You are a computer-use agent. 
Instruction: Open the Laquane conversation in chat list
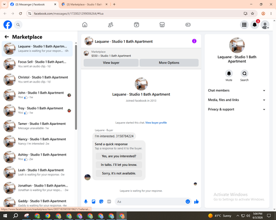(x=37, y=49)
